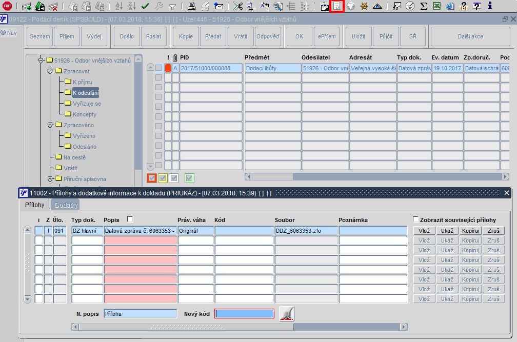Click the paperclip attachment column icon
The height and width of the screenshot is (342, 517).
point(175,57)
